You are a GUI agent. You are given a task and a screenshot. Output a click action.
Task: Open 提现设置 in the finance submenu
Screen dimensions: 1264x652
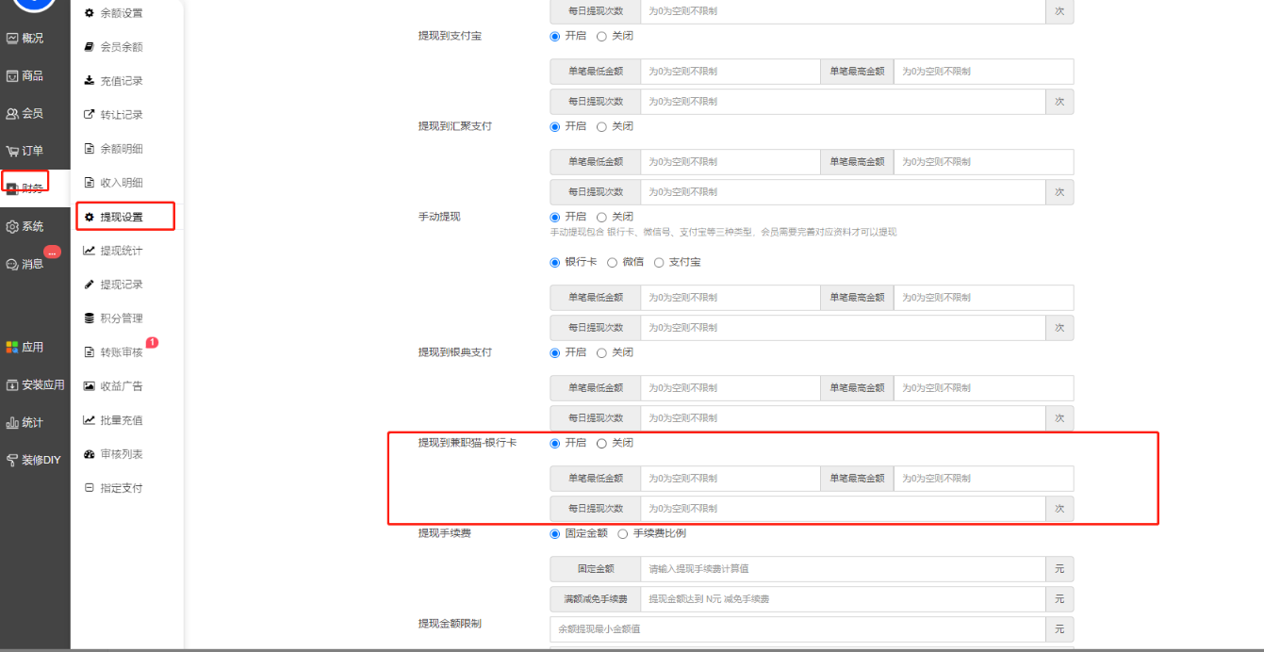click(x=122, y=217)
